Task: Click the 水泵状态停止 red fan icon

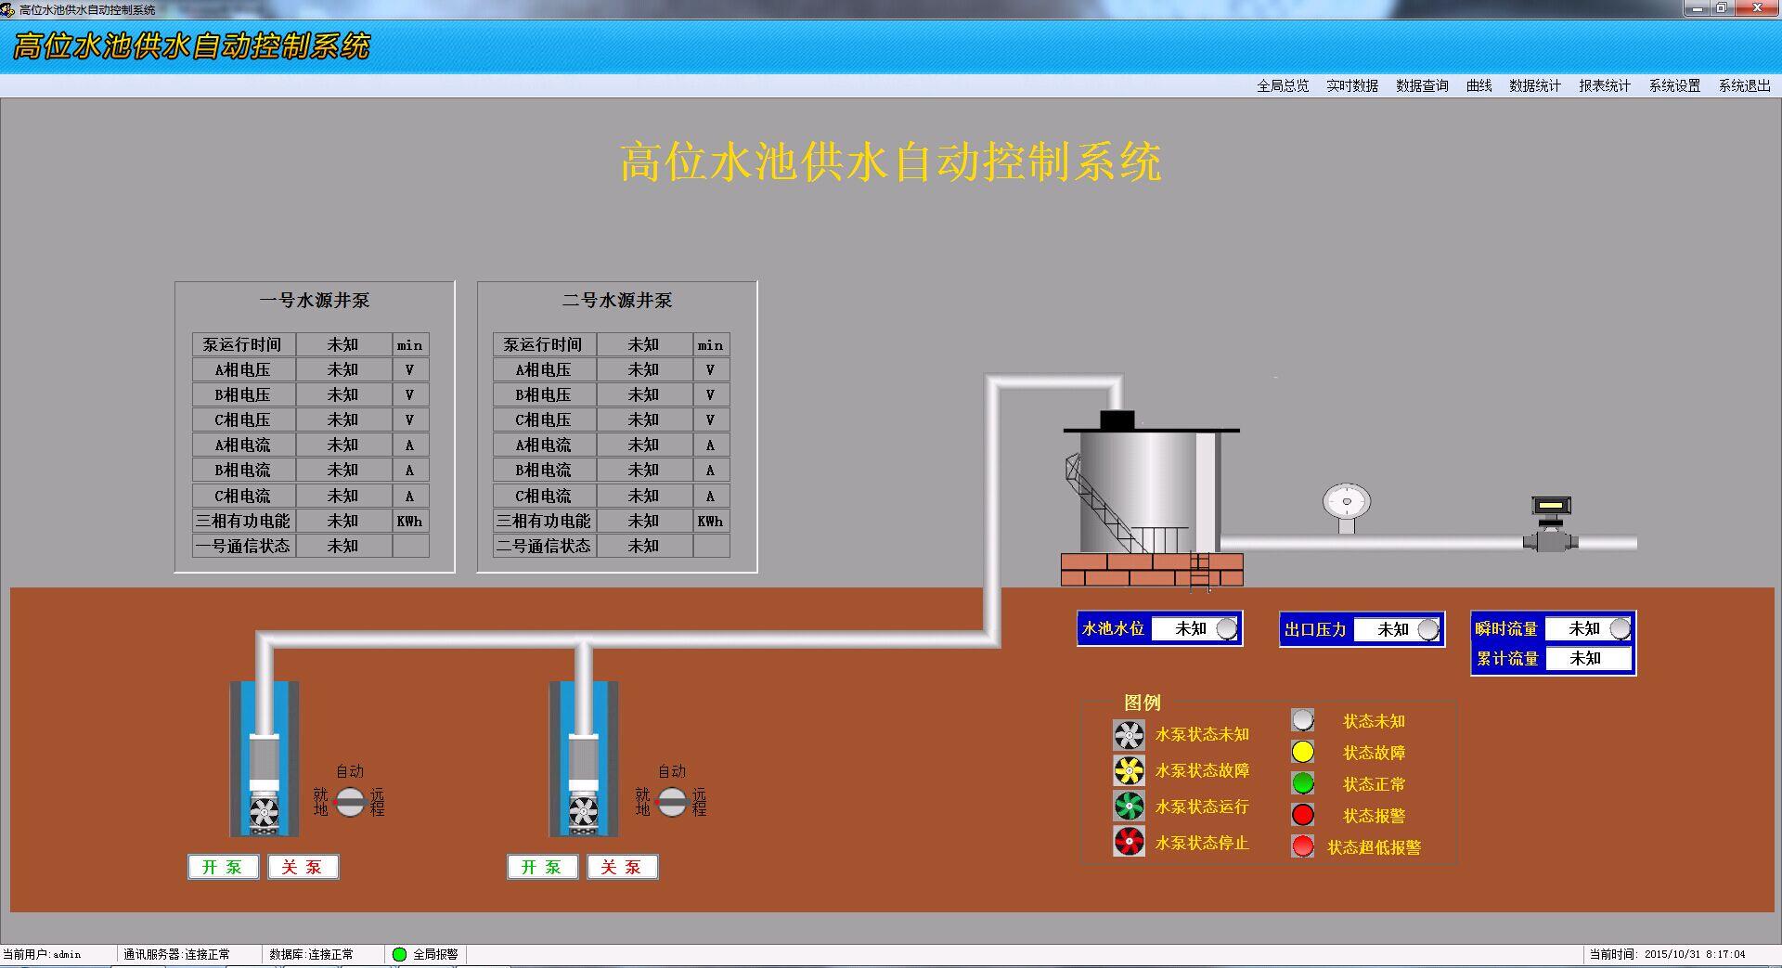Action: (x=1128, y=843)
